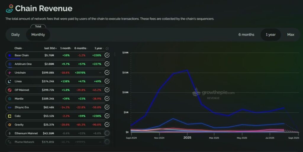Select the 6 months timespan button
This screenshot has width=303, height=152.
[x=246, y=35]
